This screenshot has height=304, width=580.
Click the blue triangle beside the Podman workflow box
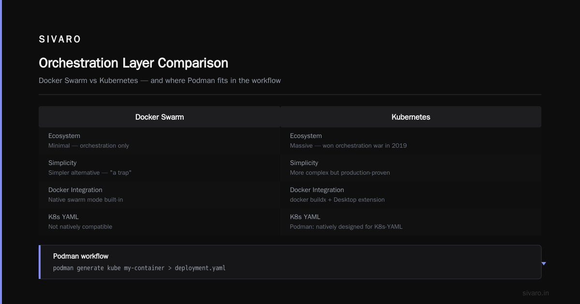pyautogui.click(x=544, y=263)
